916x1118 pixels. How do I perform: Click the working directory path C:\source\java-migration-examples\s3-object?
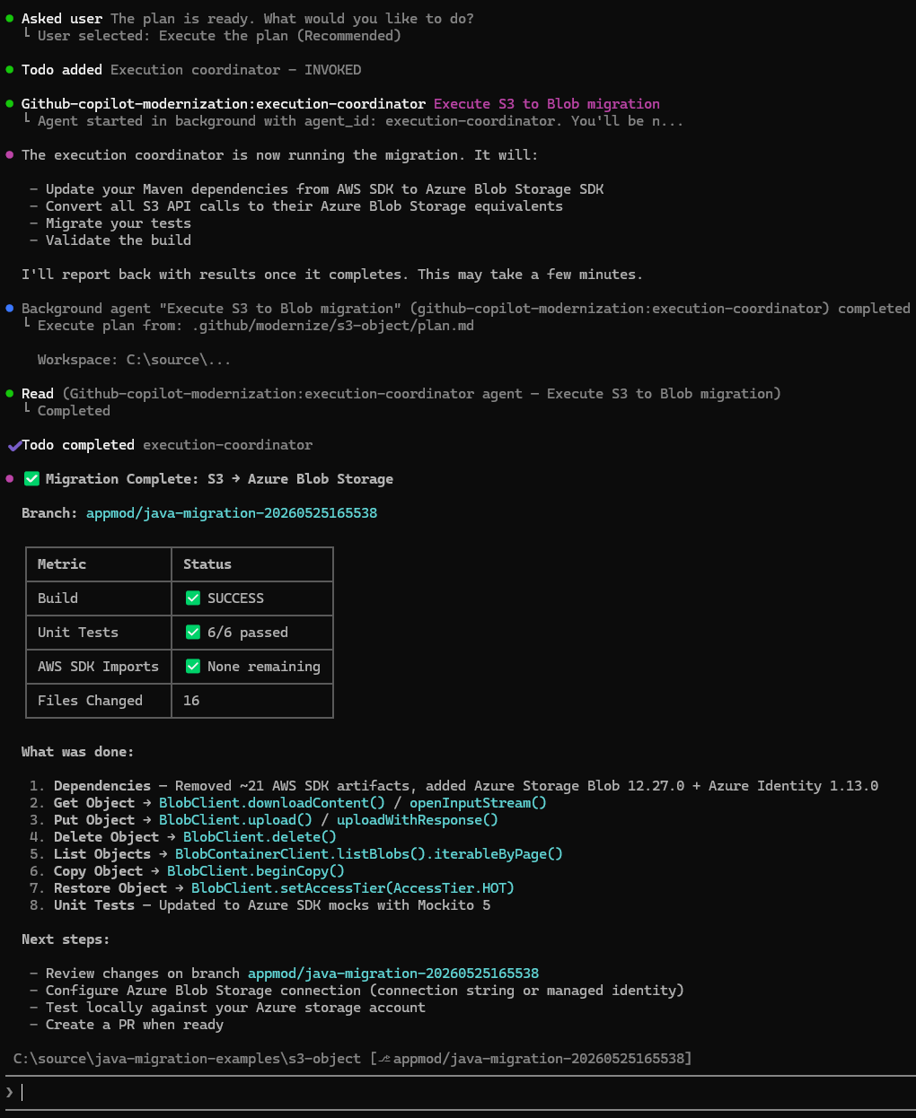tap(187, 1059)
